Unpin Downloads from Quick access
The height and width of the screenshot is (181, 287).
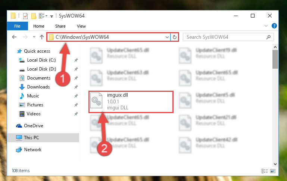76,87
